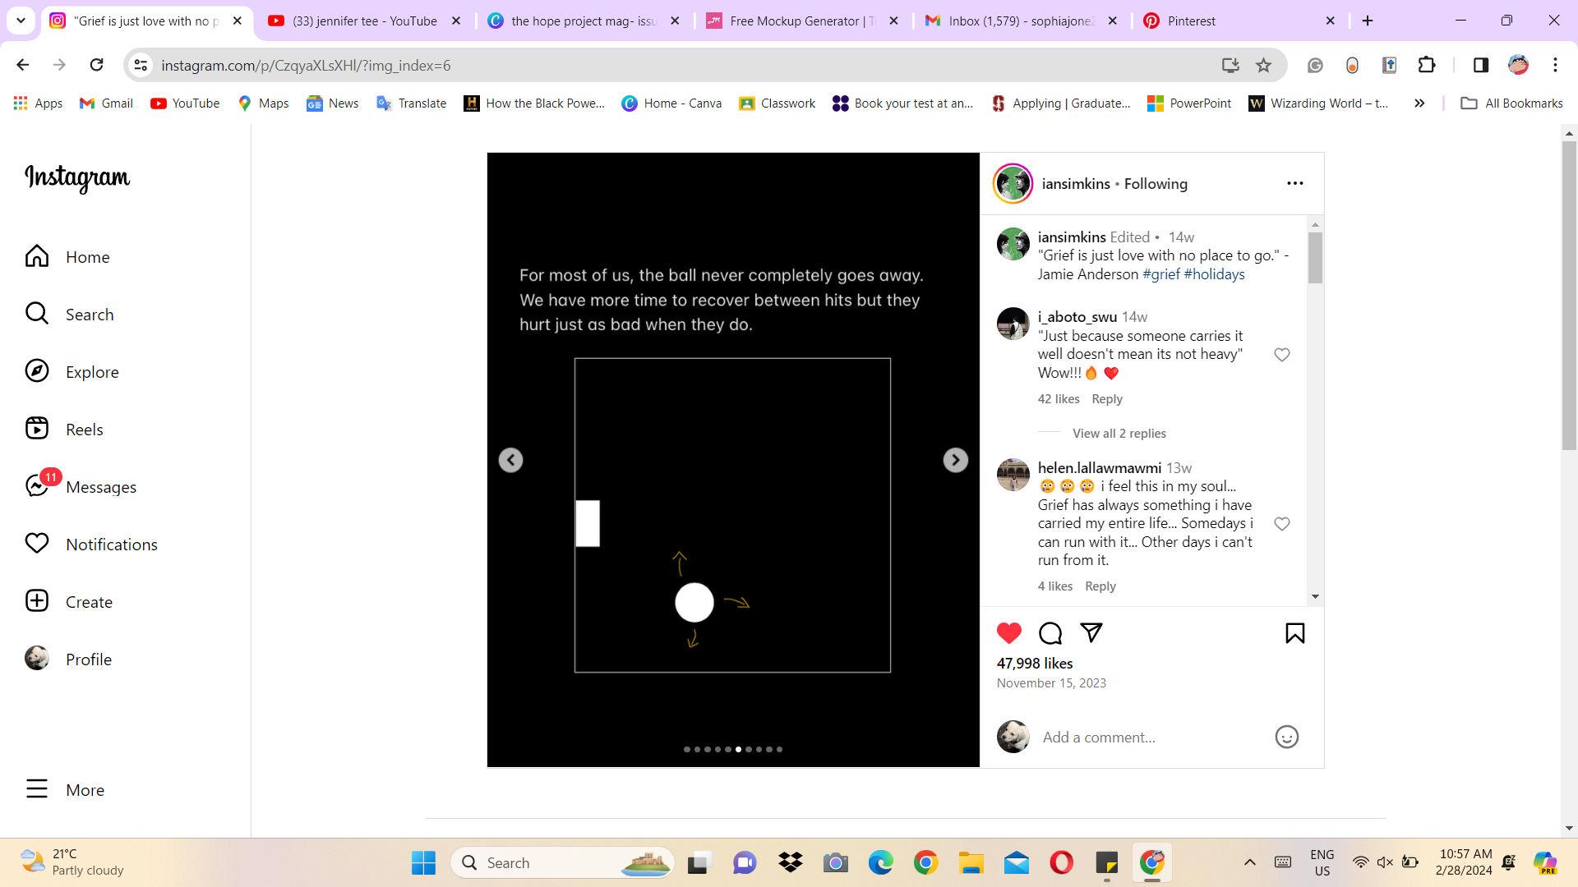Switch to jennifer tee YouTube tab

(x=364, y=21)
